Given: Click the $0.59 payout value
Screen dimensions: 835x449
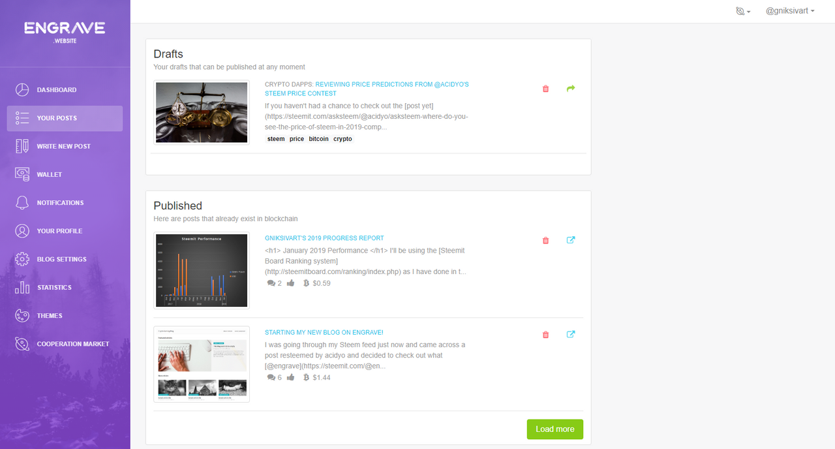Looking at the screenshot, I should (x=322, y=283).
